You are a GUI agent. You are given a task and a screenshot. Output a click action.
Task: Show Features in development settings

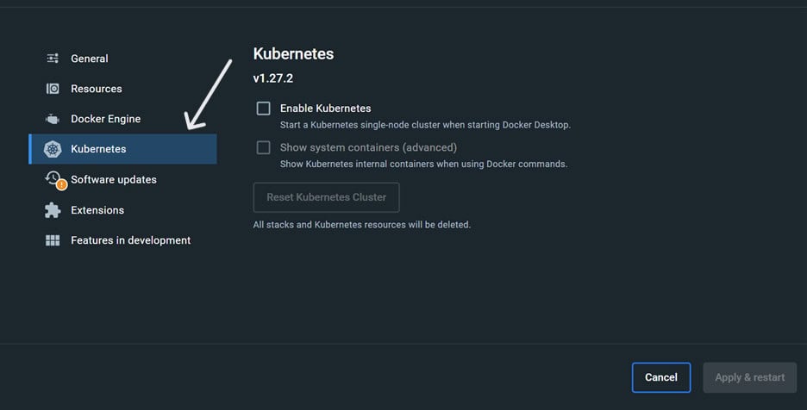(131, 240)
